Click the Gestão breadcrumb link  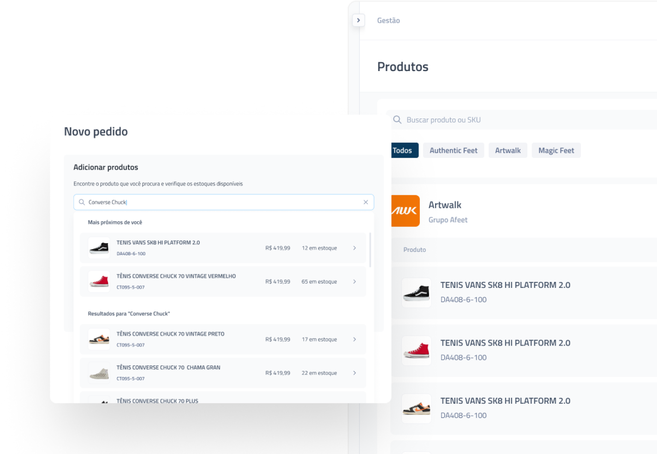coord(388,20)
